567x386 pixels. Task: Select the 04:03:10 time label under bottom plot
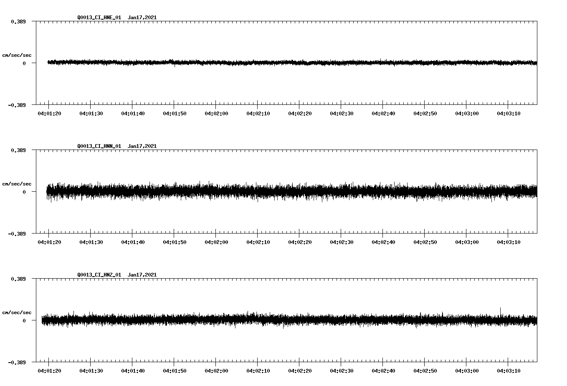pyautogui.click(x=508, y=370)
